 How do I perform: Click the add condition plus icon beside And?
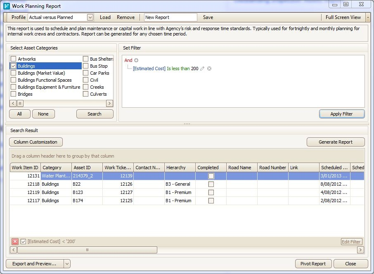[136, 60]
